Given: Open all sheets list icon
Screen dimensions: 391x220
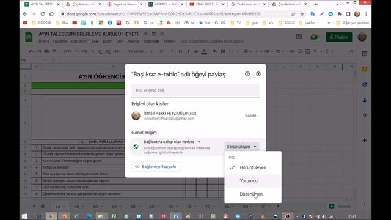Looking at the screenshot, I should tap(43, 207).
